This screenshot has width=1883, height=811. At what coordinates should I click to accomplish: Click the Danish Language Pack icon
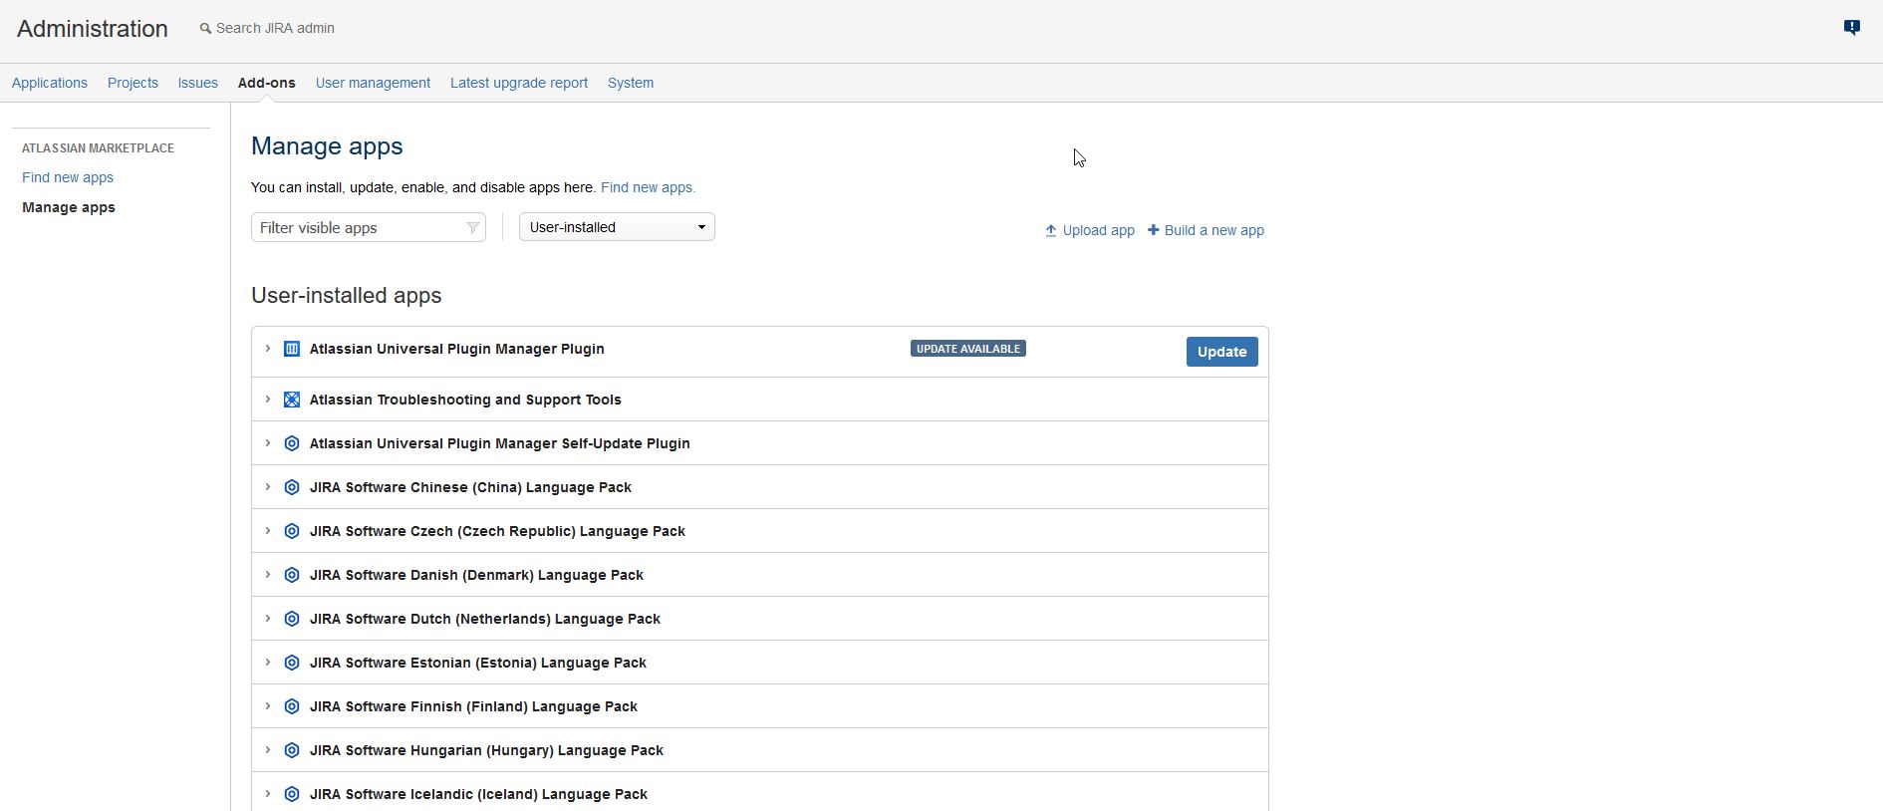tap(292, 575)
